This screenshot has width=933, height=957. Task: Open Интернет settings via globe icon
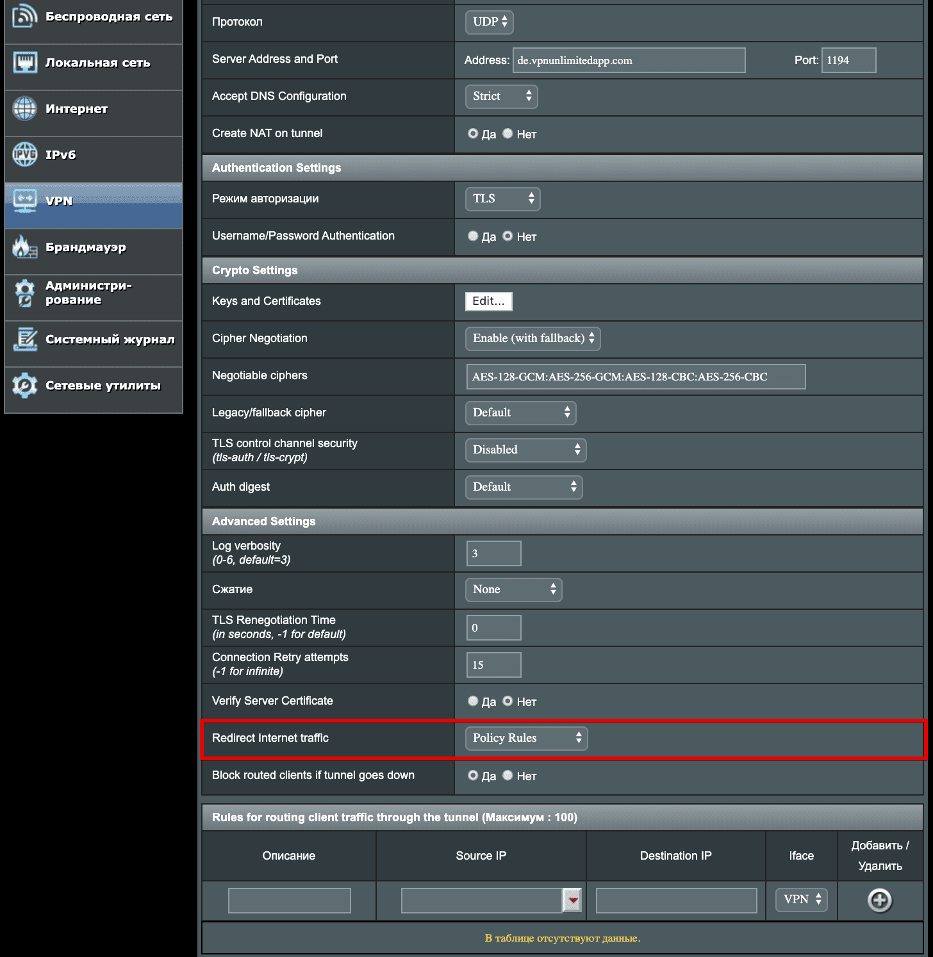tap(24, 109)
